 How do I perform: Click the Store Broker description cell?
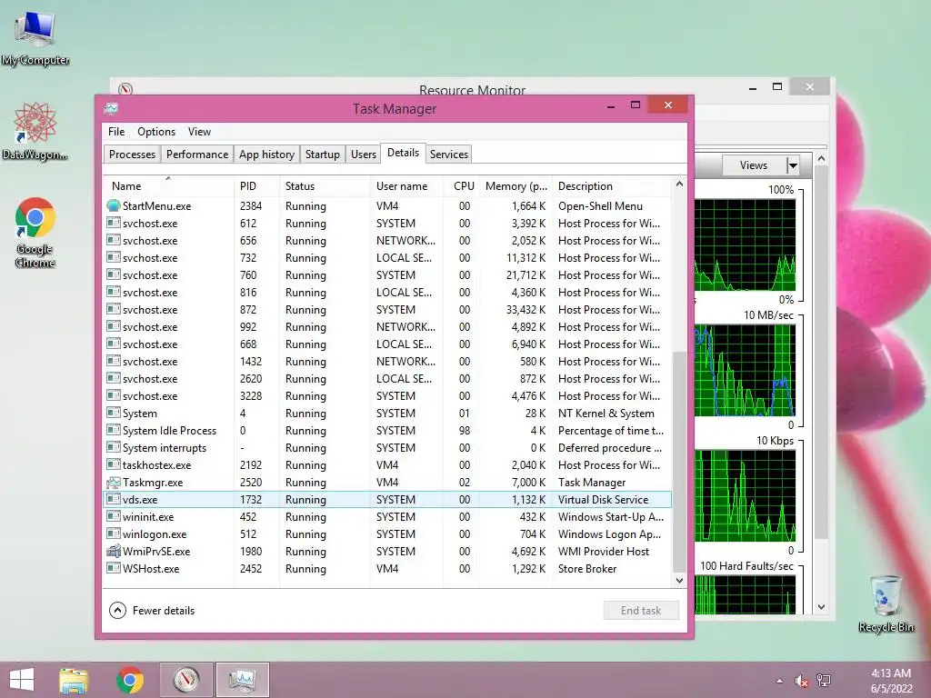click(587, 569)
